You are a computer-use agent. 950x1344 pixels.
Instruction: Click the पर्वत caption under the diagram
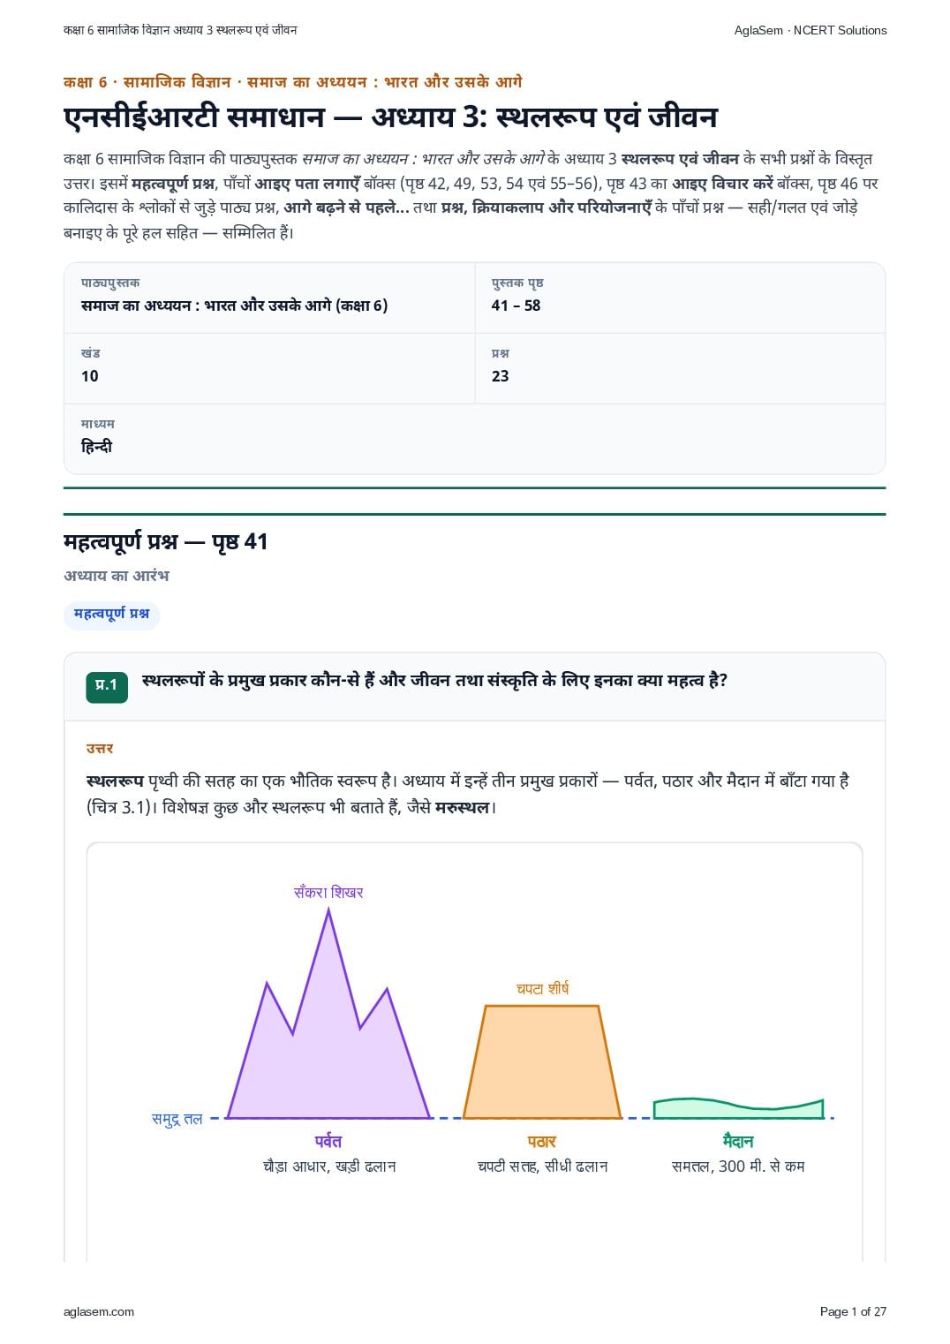(328, 1142)
